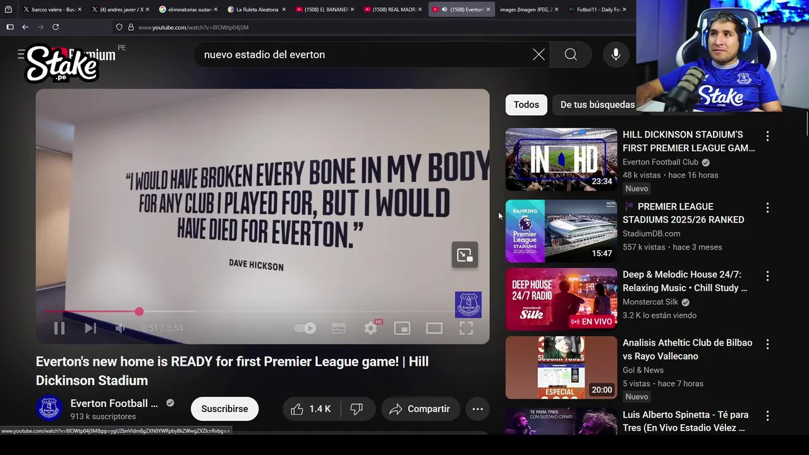This screenshot has height=455, width=809.
Task: Close the 'La Ruleta Aleatoria' tab
Action: [284, 9]
